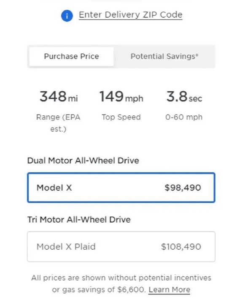Click the Range (EPA est.) label

(x=58, y=123)
